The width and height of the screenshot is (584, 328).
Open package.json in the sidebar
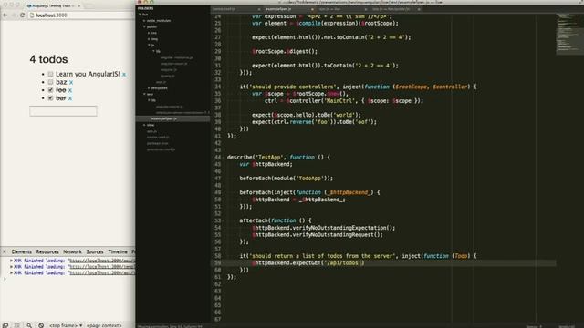click(x=157, y=143)
